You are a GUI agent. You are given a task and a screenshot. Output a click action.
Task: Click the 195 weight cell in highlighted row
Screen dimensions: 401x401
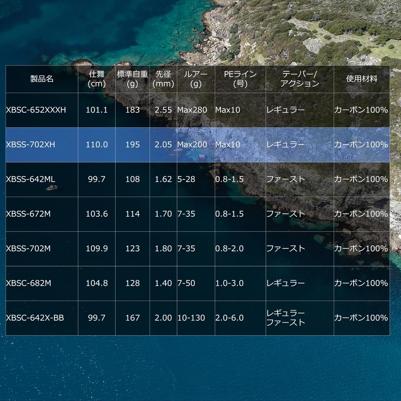(132, 145)
